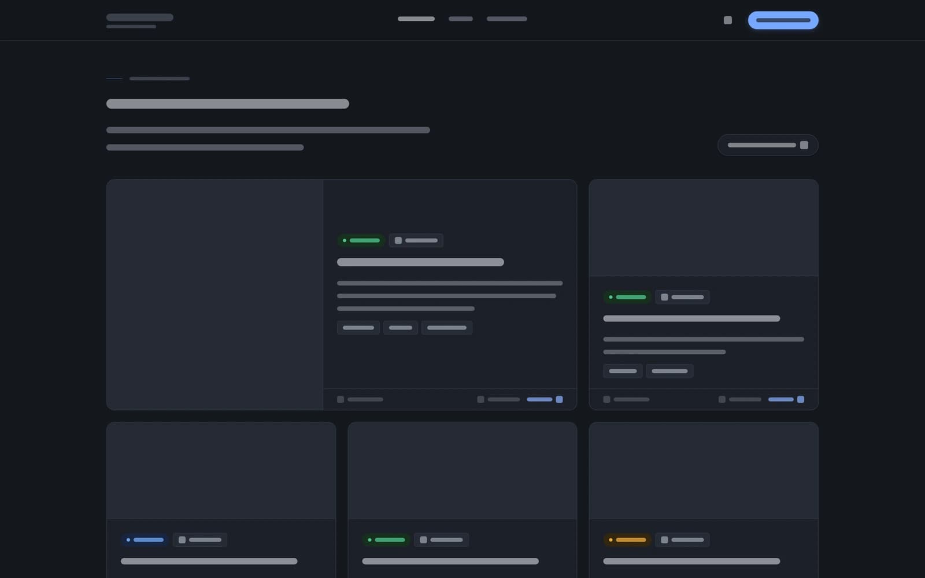Click the green status badge in the top-right card
Screen dimensions: 925x578
(627, 297)
